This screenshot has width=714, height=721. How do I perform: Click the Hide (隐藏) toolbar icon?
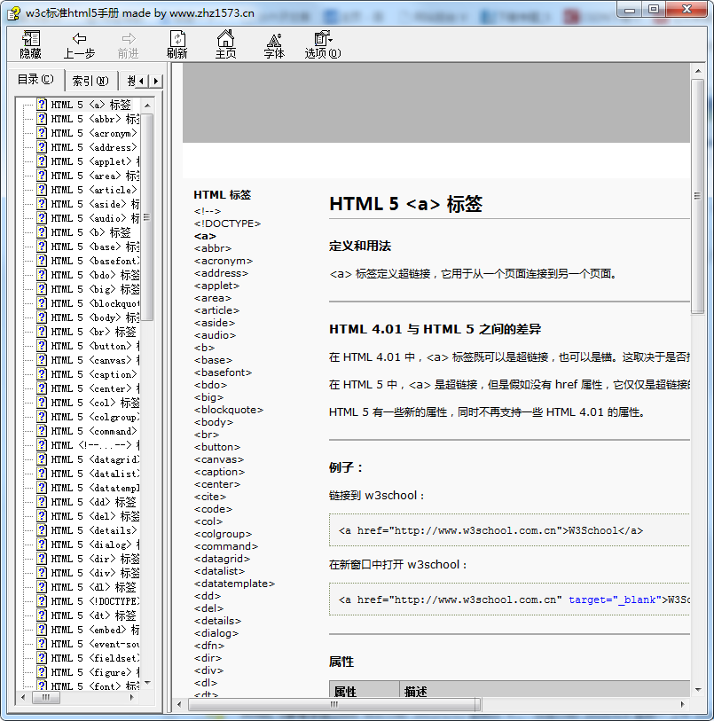(31, 44)
